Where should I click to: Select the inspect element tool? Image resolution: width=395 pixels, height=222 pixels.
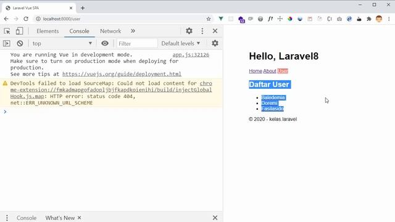[7, 31]
